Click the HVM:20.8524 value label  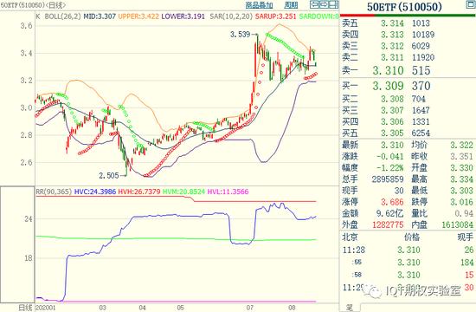pyautogui.click(x=183, y=192)
